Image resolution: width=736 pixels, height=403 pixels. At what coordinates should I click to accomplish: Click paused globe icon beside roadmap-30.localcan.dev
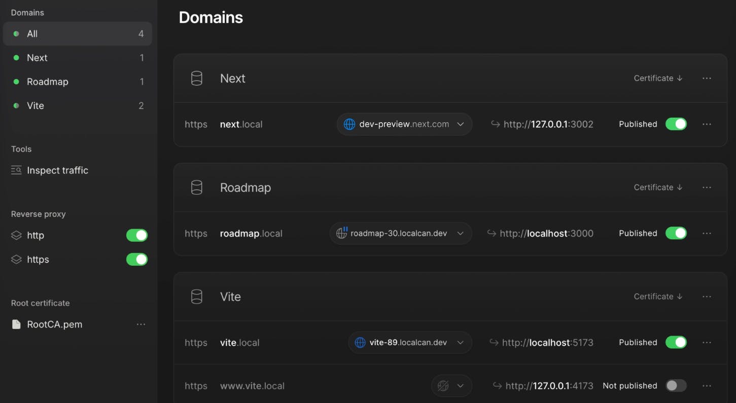pyautogui.click(x=342, y=233)
